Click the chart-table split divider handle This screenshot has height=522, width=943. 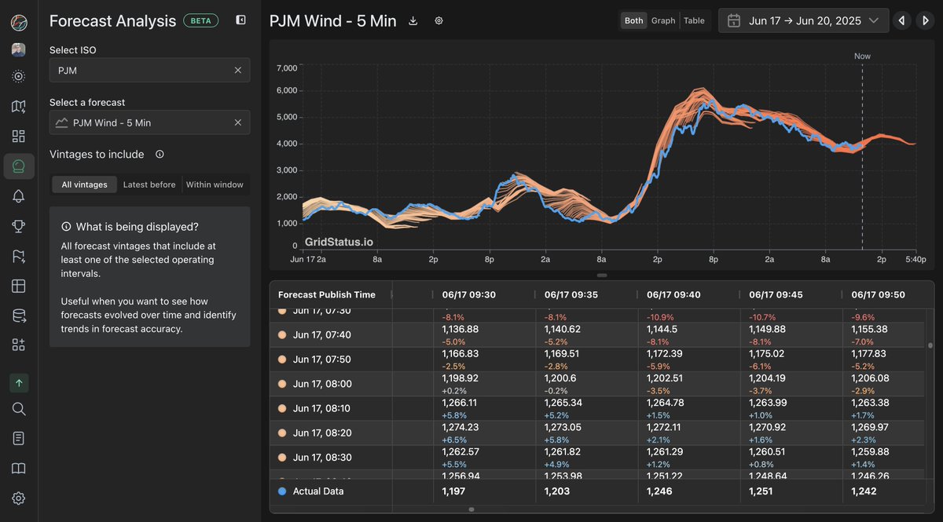pyautogui.click(x=602, y=276)
